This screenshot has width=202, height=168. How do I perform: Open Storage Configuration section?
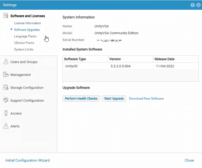pyautogui.click(x=27, y=88)
